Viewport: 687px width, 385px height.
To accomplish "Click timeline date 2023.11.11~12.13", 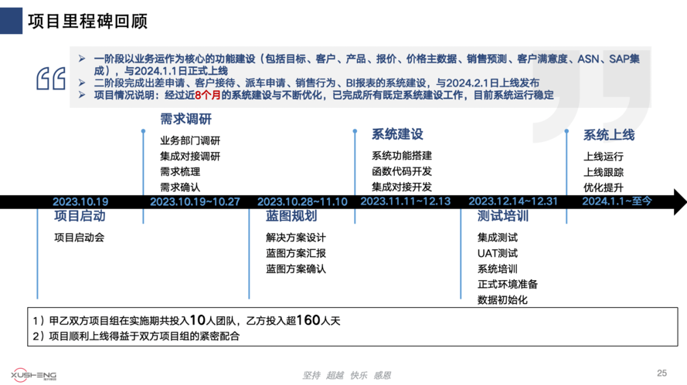I will tap(405, 201).
